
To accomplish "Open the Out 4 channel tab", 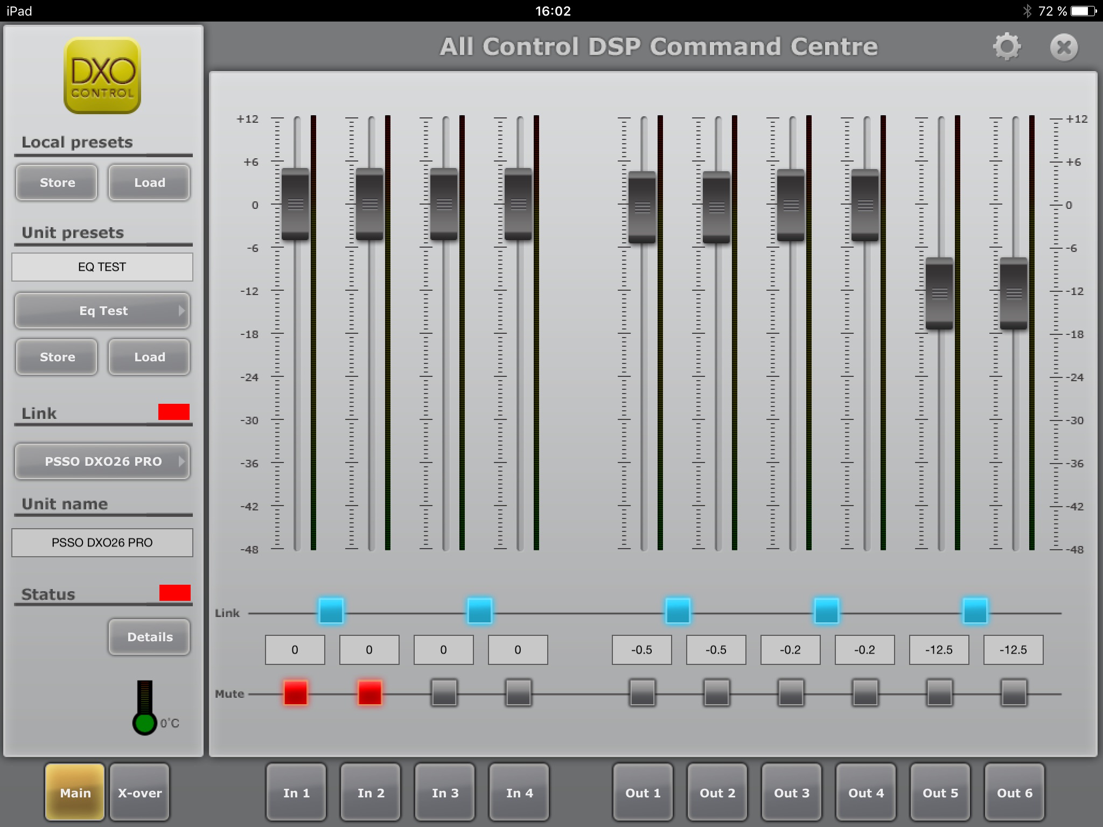I will 865,793.
